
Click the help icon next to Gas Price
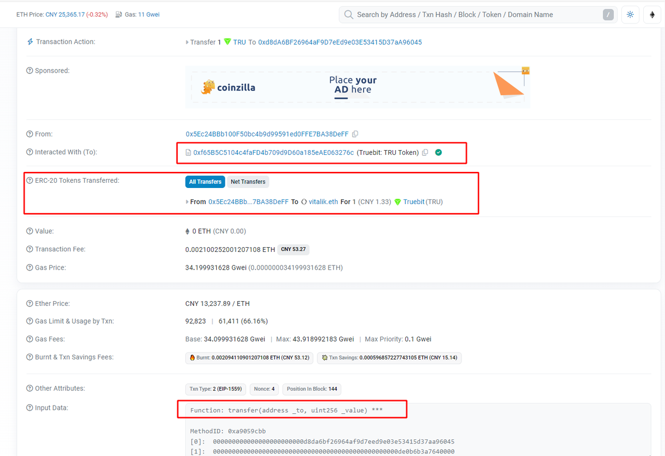pos(30,268)
